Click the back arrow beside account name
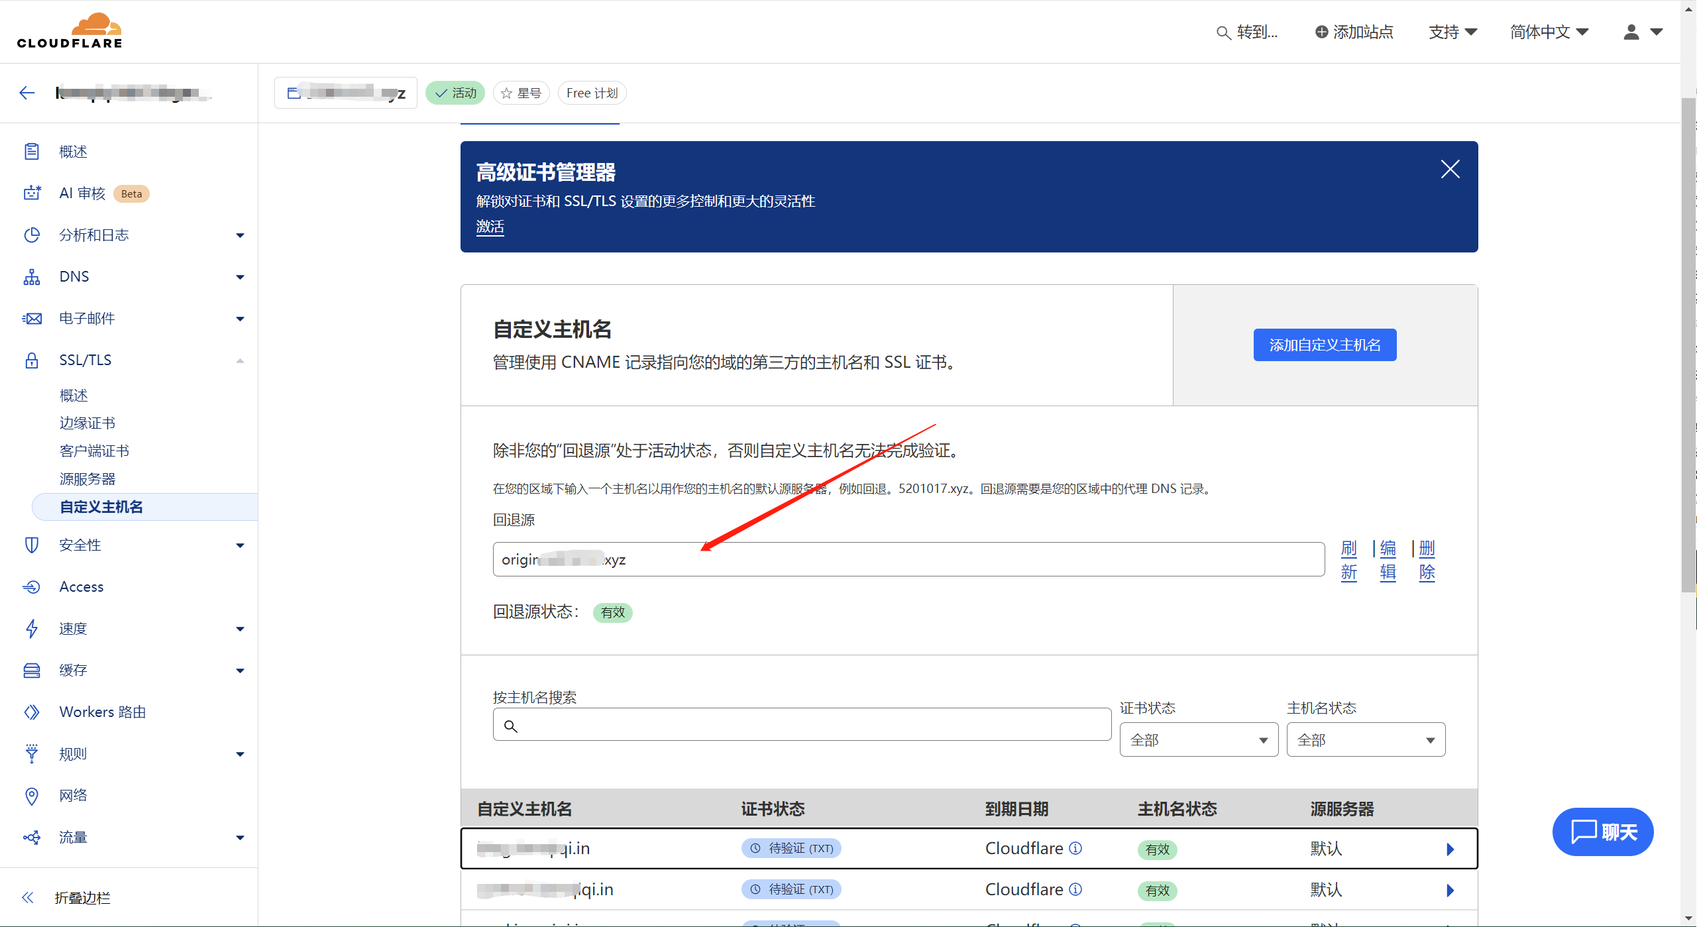 click(x=27, y=93)
